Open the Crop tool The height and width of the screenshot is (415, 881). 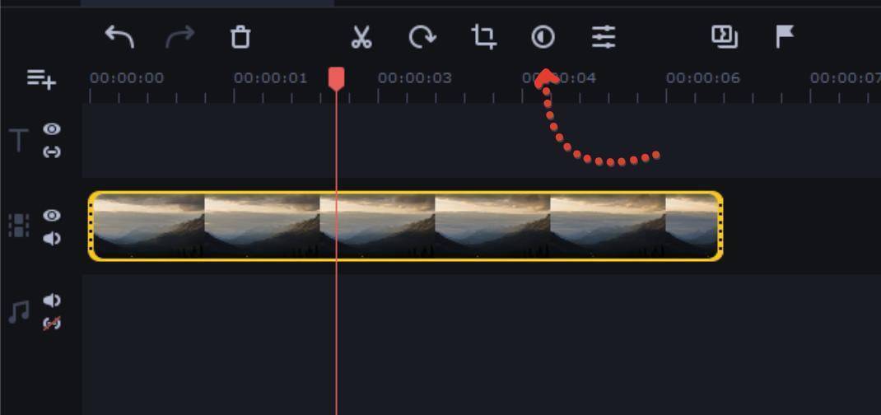483,37
